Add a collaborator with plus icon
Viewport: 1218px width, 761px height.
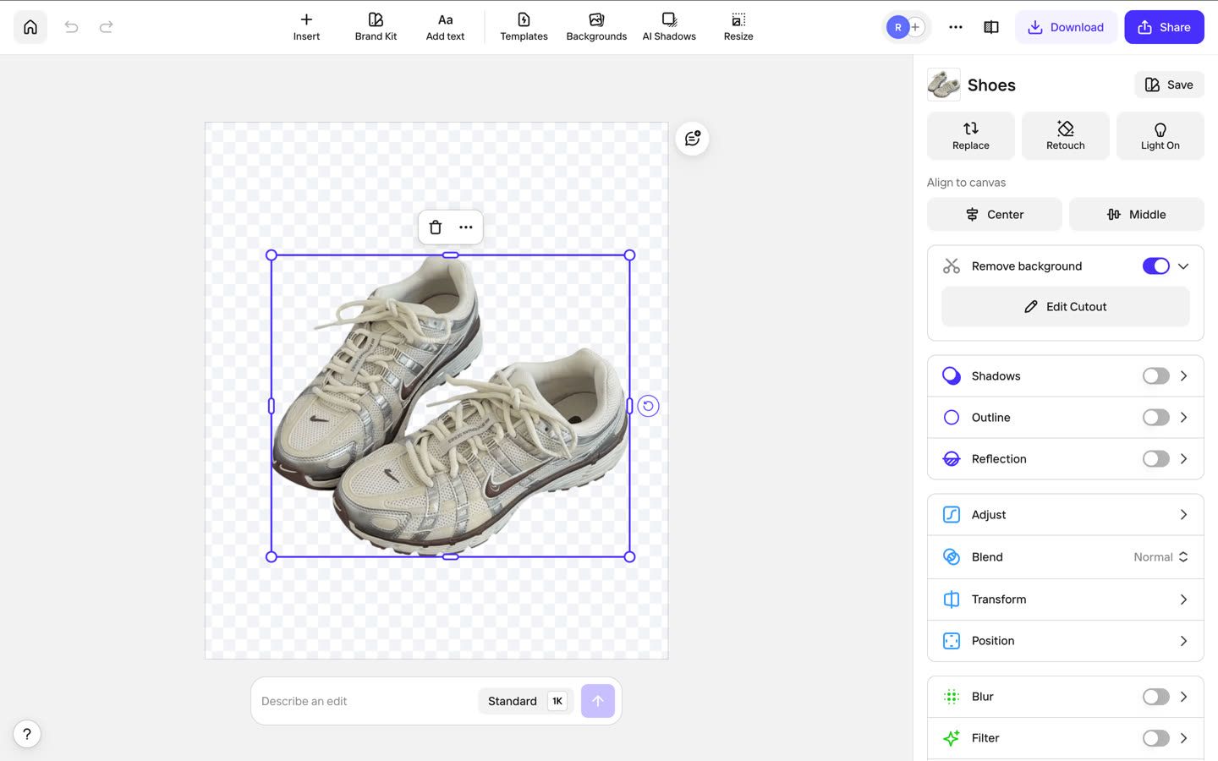click(x=916, y=27)
